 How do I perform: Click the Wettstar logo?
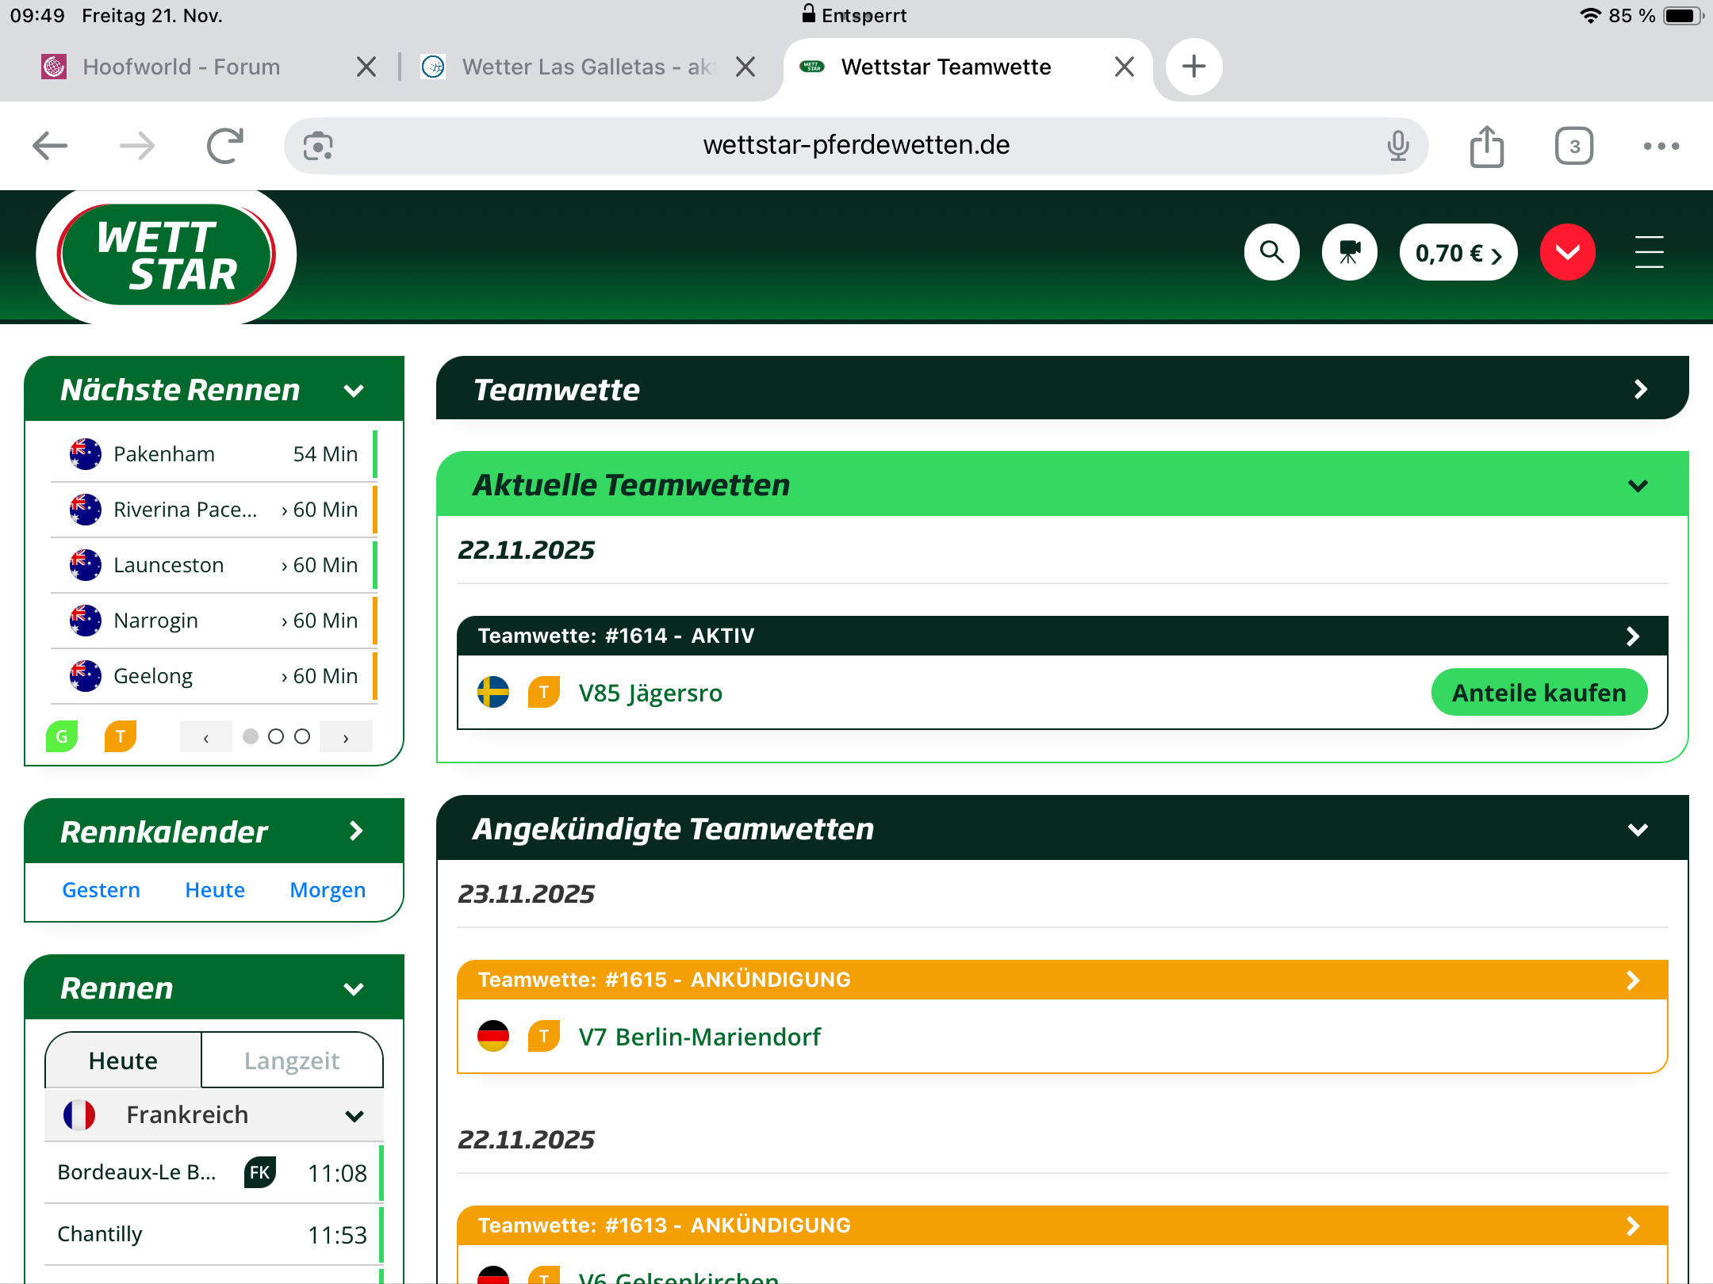click(x=166, y=255)
